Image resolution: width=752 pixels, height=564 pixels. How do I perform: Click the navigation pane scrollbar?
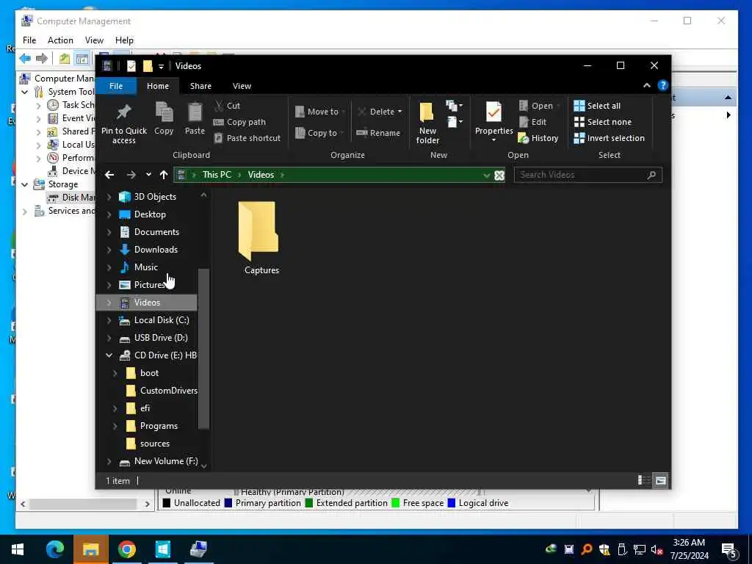(204, 349)
